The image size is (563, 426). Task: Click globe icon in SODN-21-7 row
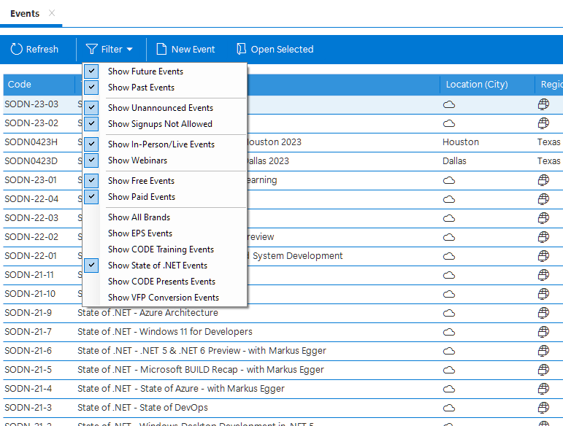(x=543, y=332)
